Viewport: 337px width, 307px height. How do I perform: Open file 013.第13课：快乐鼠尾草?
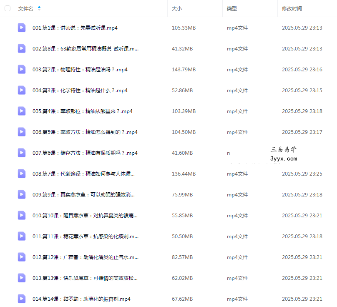tap(85, 278)
